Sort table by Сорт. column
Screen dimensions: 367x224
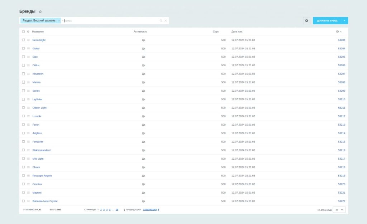click(216, 31)
